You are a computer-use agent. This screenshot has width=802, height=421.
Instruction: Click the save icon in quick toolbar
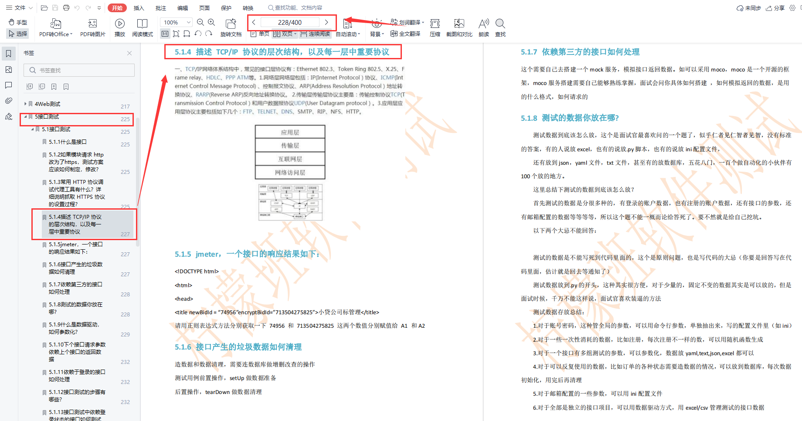click(55, 8)
